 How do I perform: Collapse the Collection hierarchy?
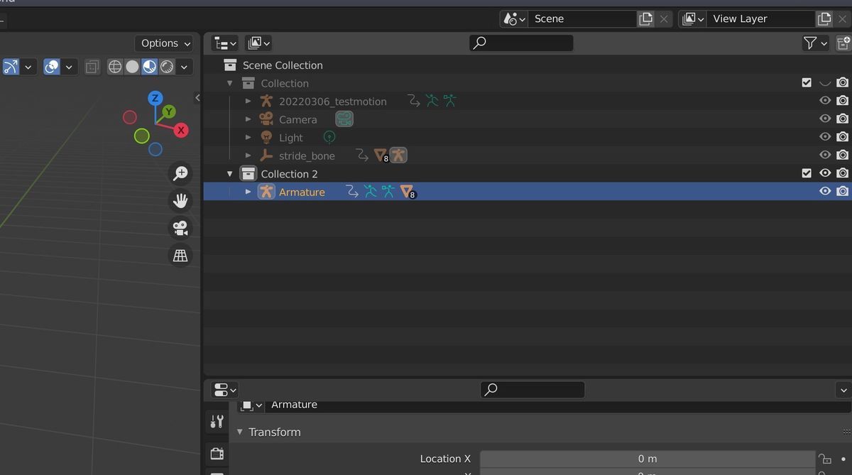coord(229,83)
